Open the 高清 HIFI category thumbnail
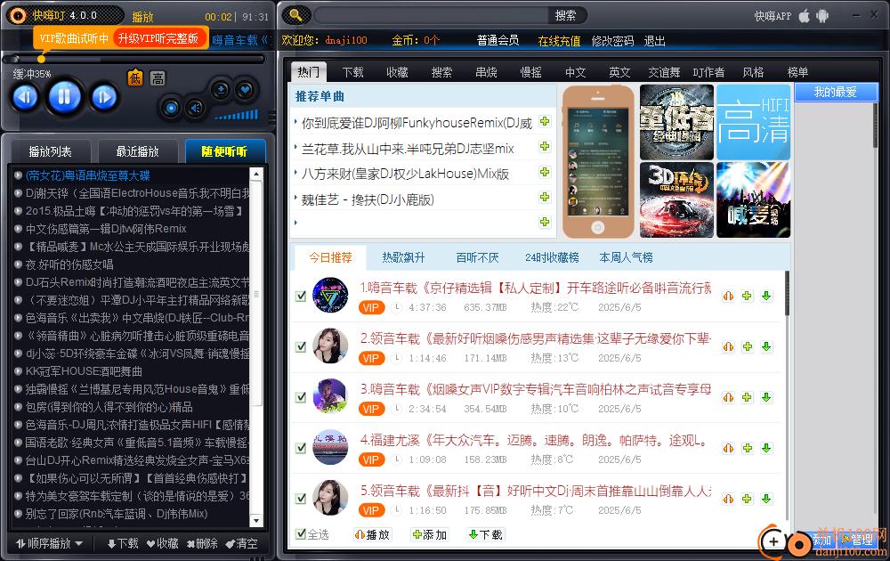This screenshot has width=890, height=561. pyautogui.click(x=753, y=122)
